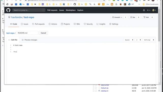Image resolution: width=163 pixels, height=92 pixels.
Task: Open Explore in the top navigation
Action: click(80, 10)
